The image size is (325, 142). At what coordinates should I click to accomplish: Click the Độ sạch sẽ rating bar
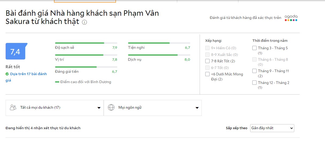tap(86, 43)
